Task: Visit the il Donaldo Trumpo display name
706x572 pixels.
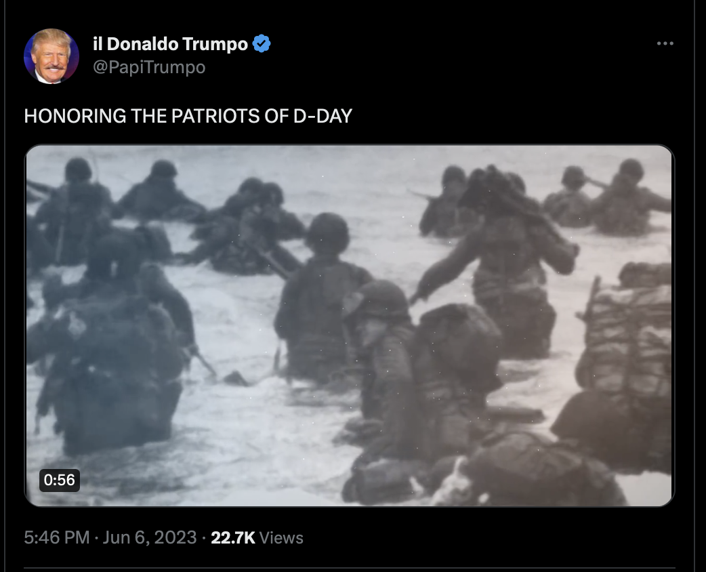Action: 170,43
